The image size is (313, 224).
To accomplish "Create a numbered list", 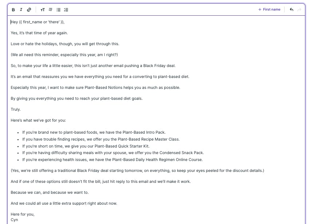I will (66, 9).
